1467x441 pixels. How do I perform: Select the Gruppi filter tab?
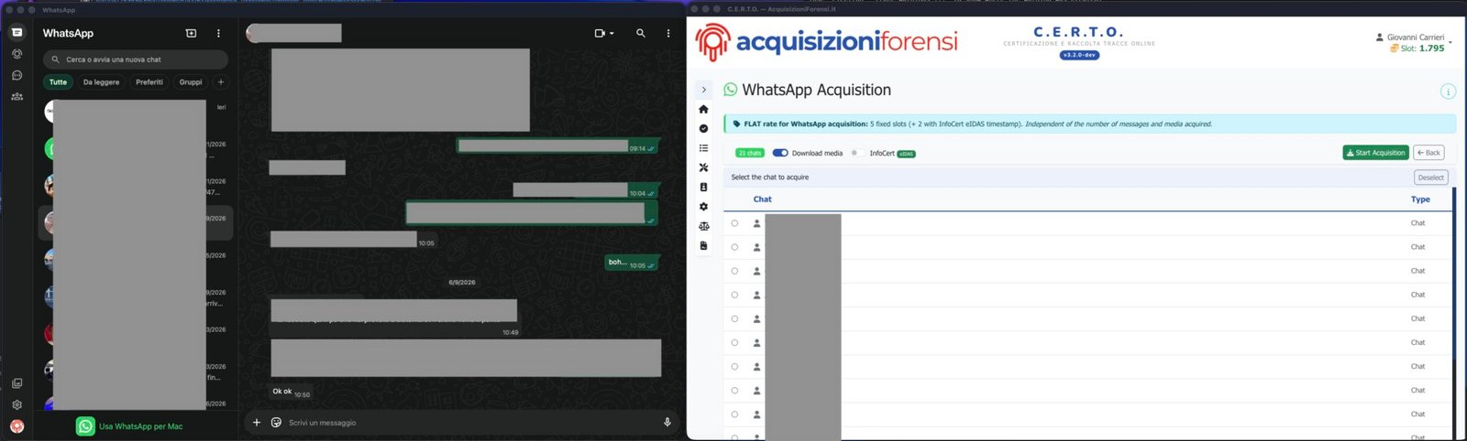[x=191, y=82]
